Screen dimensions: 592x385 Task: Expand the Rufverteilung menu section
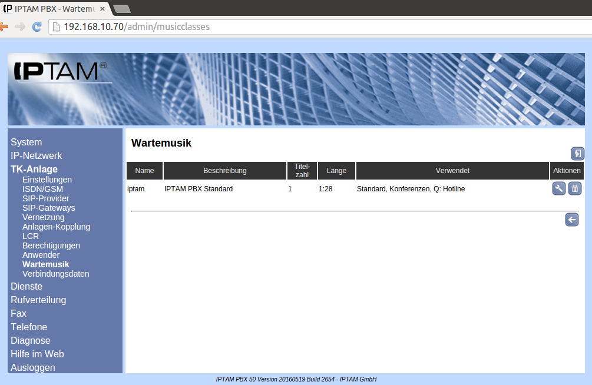point(38,300)
